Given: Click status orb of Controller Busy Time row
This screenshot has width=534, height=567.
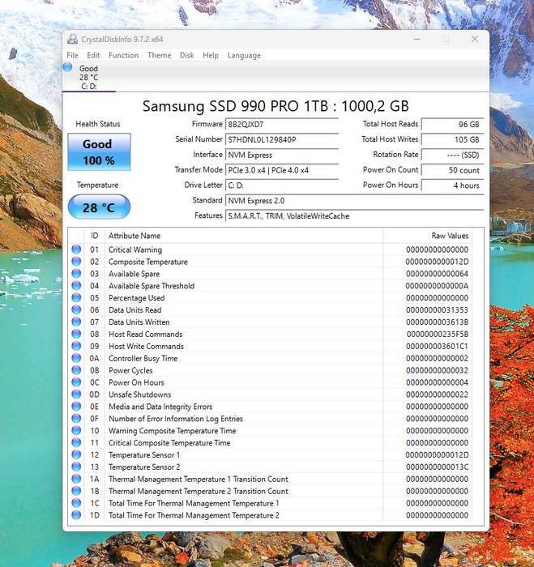Looking at the screenshot, I should 76,358.
